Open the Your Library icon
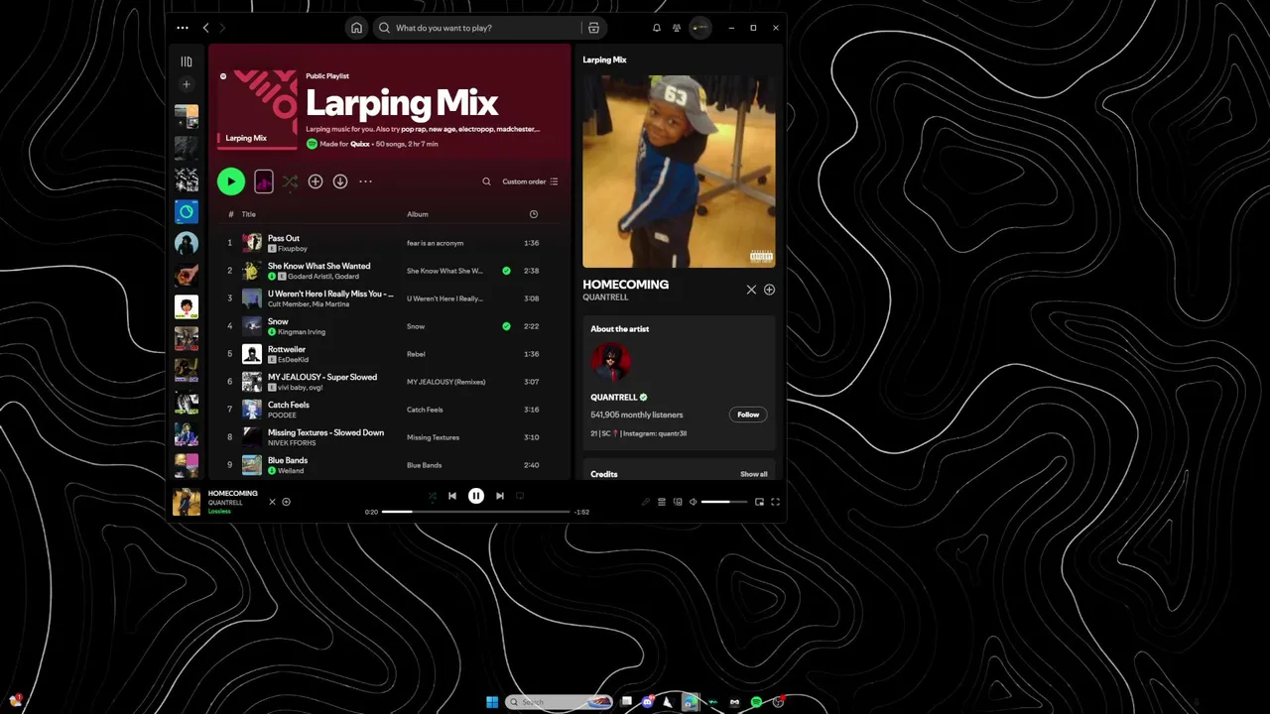 186,61
